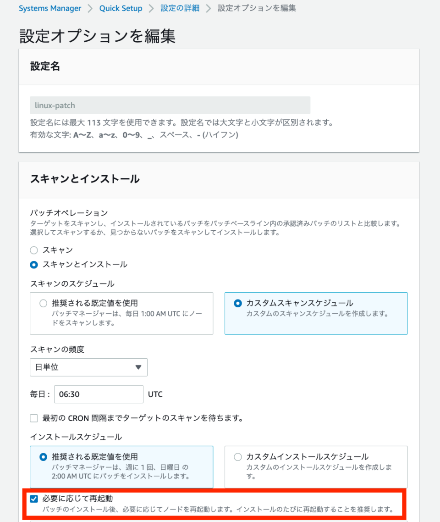The width and height of the screenshot is (440, 522).
Task: Click the 設定オプションを編集 breadcrumb item
Action: [x=257, y=8]
